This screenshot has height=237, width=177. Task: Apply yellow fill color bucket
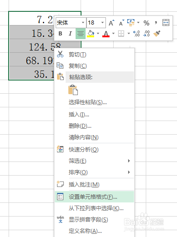point(91,34)
